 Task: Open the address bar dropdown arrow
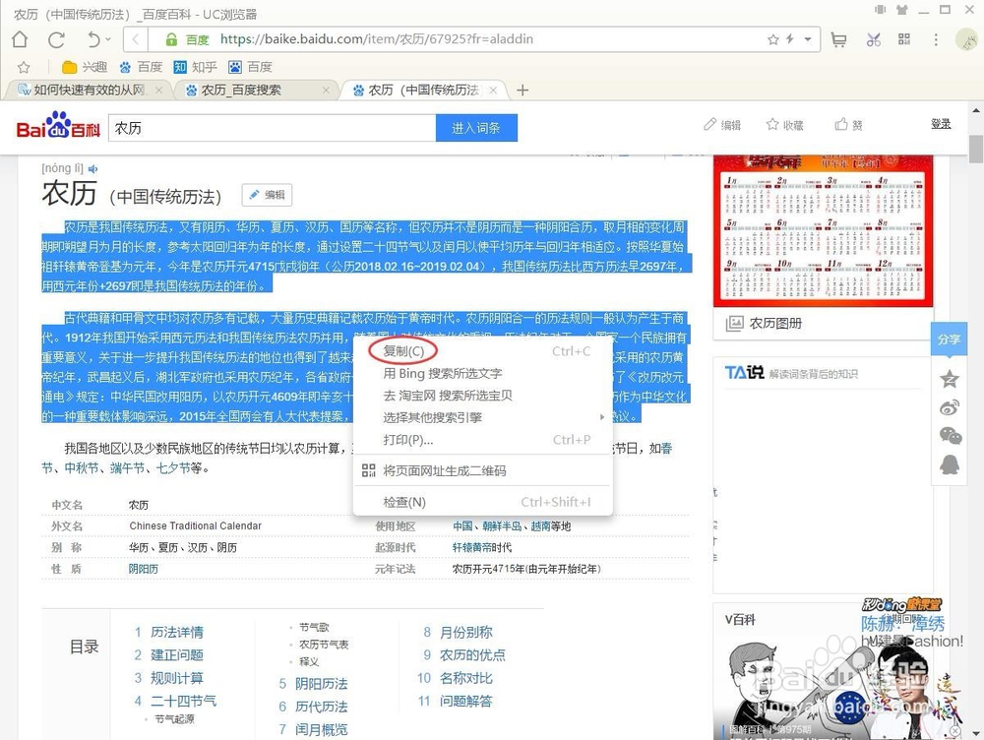tap(808, 39)
